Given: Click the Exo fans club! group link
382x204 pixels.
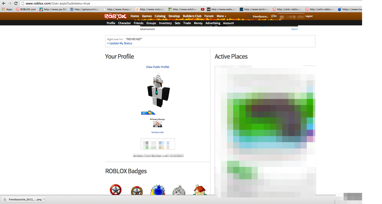Looking at the screenshot, I should (158, 132).
